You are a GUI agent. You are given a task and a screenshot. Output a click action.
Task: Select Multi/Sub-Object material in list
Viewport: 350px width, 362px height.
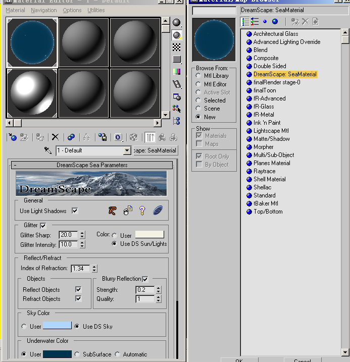click(x=274, y=155)
